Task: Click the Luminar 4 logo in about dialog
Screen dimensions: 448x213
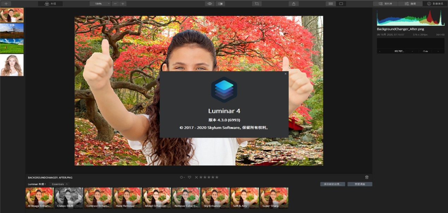Action: click(224, 90)
